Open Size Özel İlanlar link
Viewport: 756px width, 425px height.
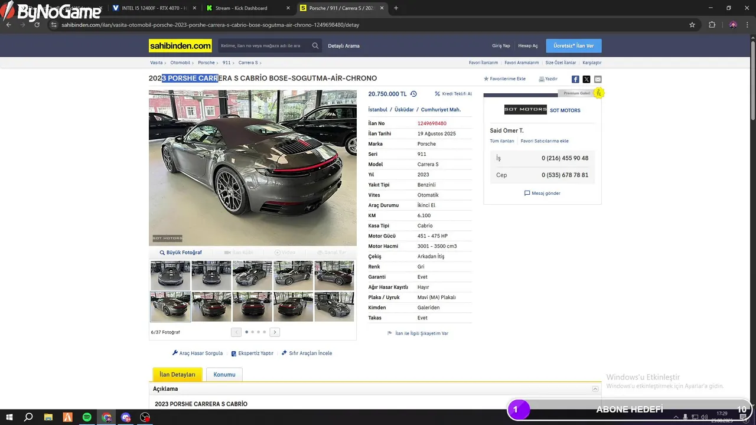tap(561, 63)
